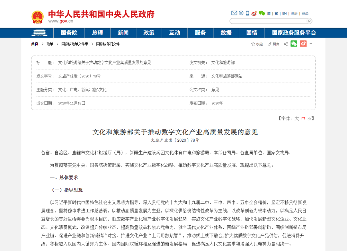
Task: Click the national emblem home icon in navigation
Action: (x=39, y=32)
